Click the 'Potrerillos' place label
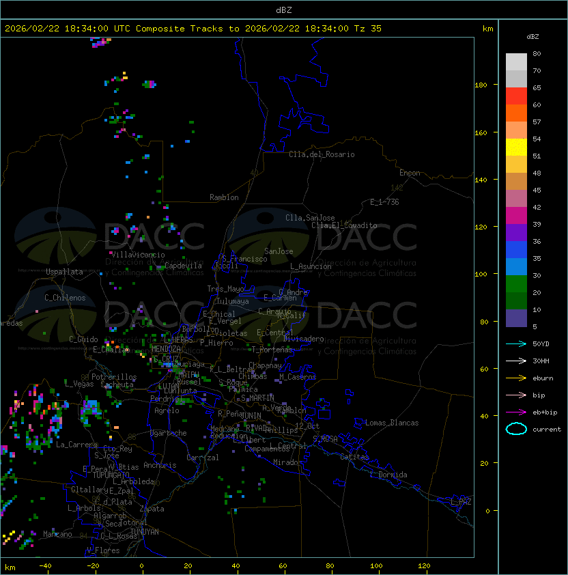This screenshot has width=568, height=575. (x=114, y=376)
